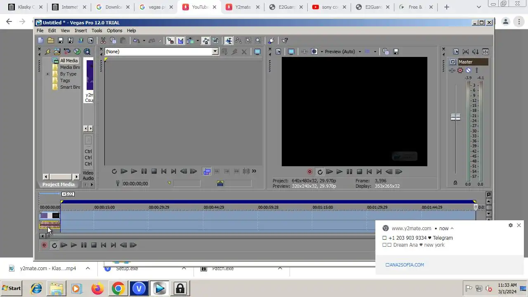Switch to the Project Media tab

[x=58, y=184]
